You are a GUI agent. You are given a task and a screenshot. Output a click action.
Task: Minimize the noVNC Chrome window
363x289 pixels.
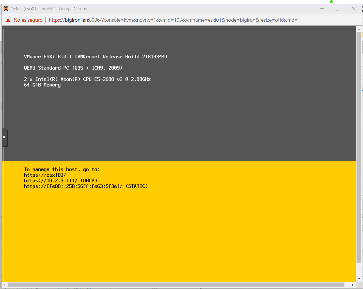pyautogui.click(x=322, y=9)
